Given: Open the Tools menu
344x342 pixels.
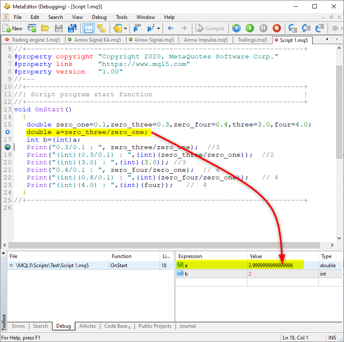Looking at the screenshot, I should pos(121,17).
